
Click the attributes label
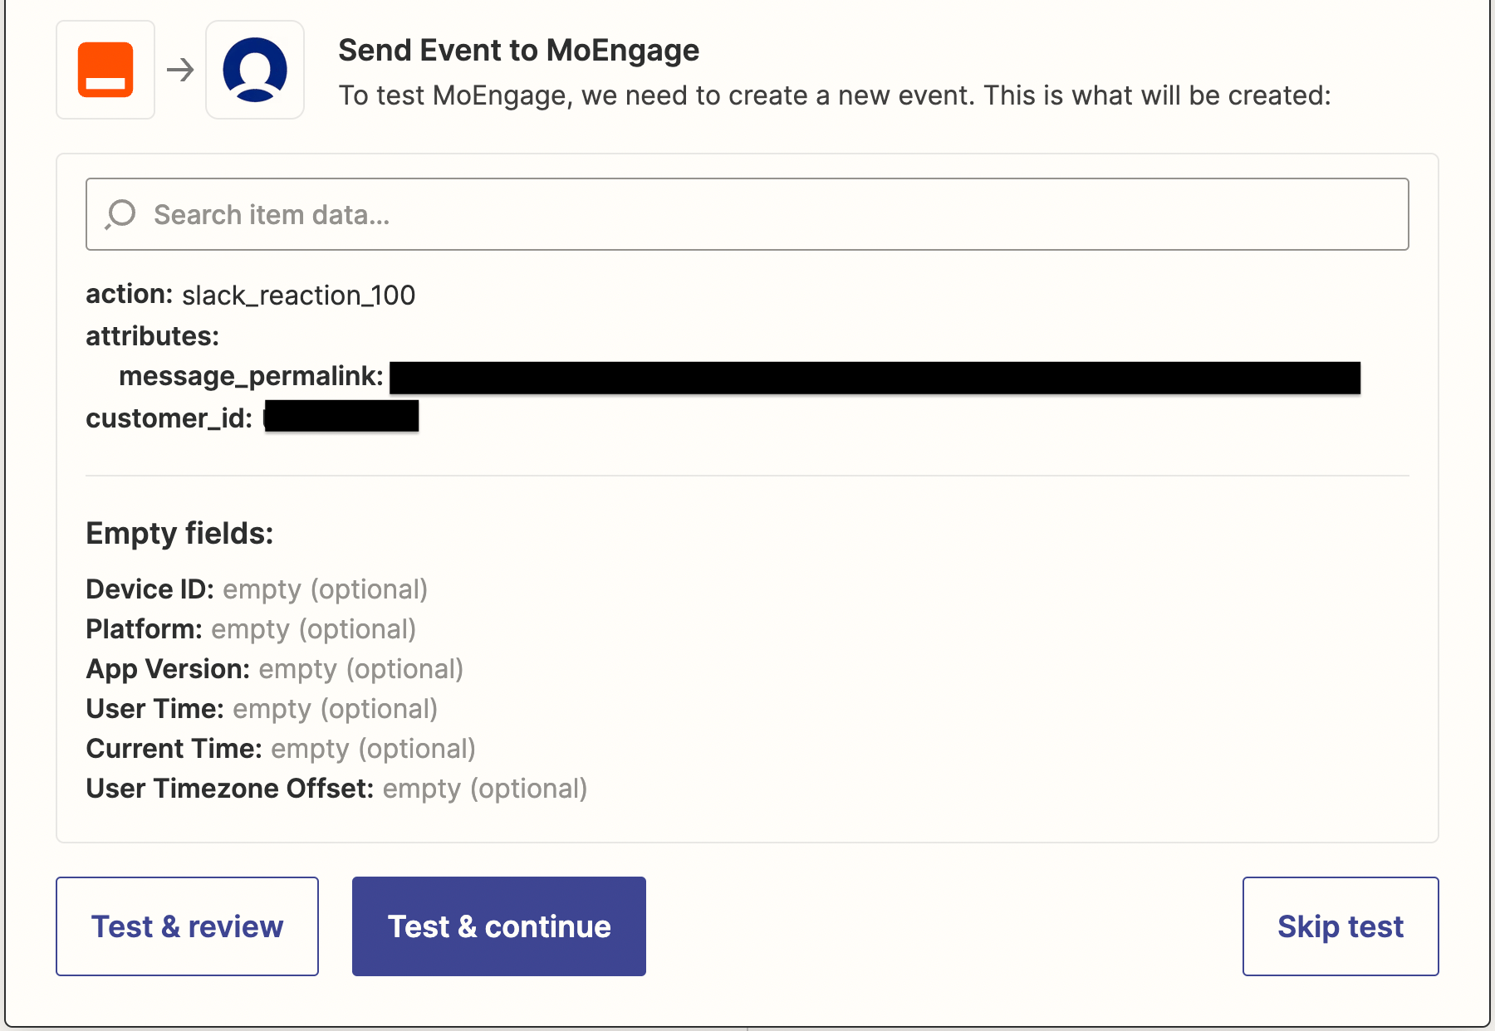pos(153,336)
